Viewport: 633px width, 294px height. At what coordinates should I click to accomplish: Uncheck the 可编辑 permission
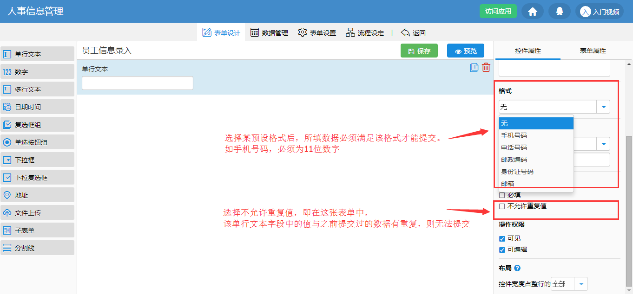point(502,250)
